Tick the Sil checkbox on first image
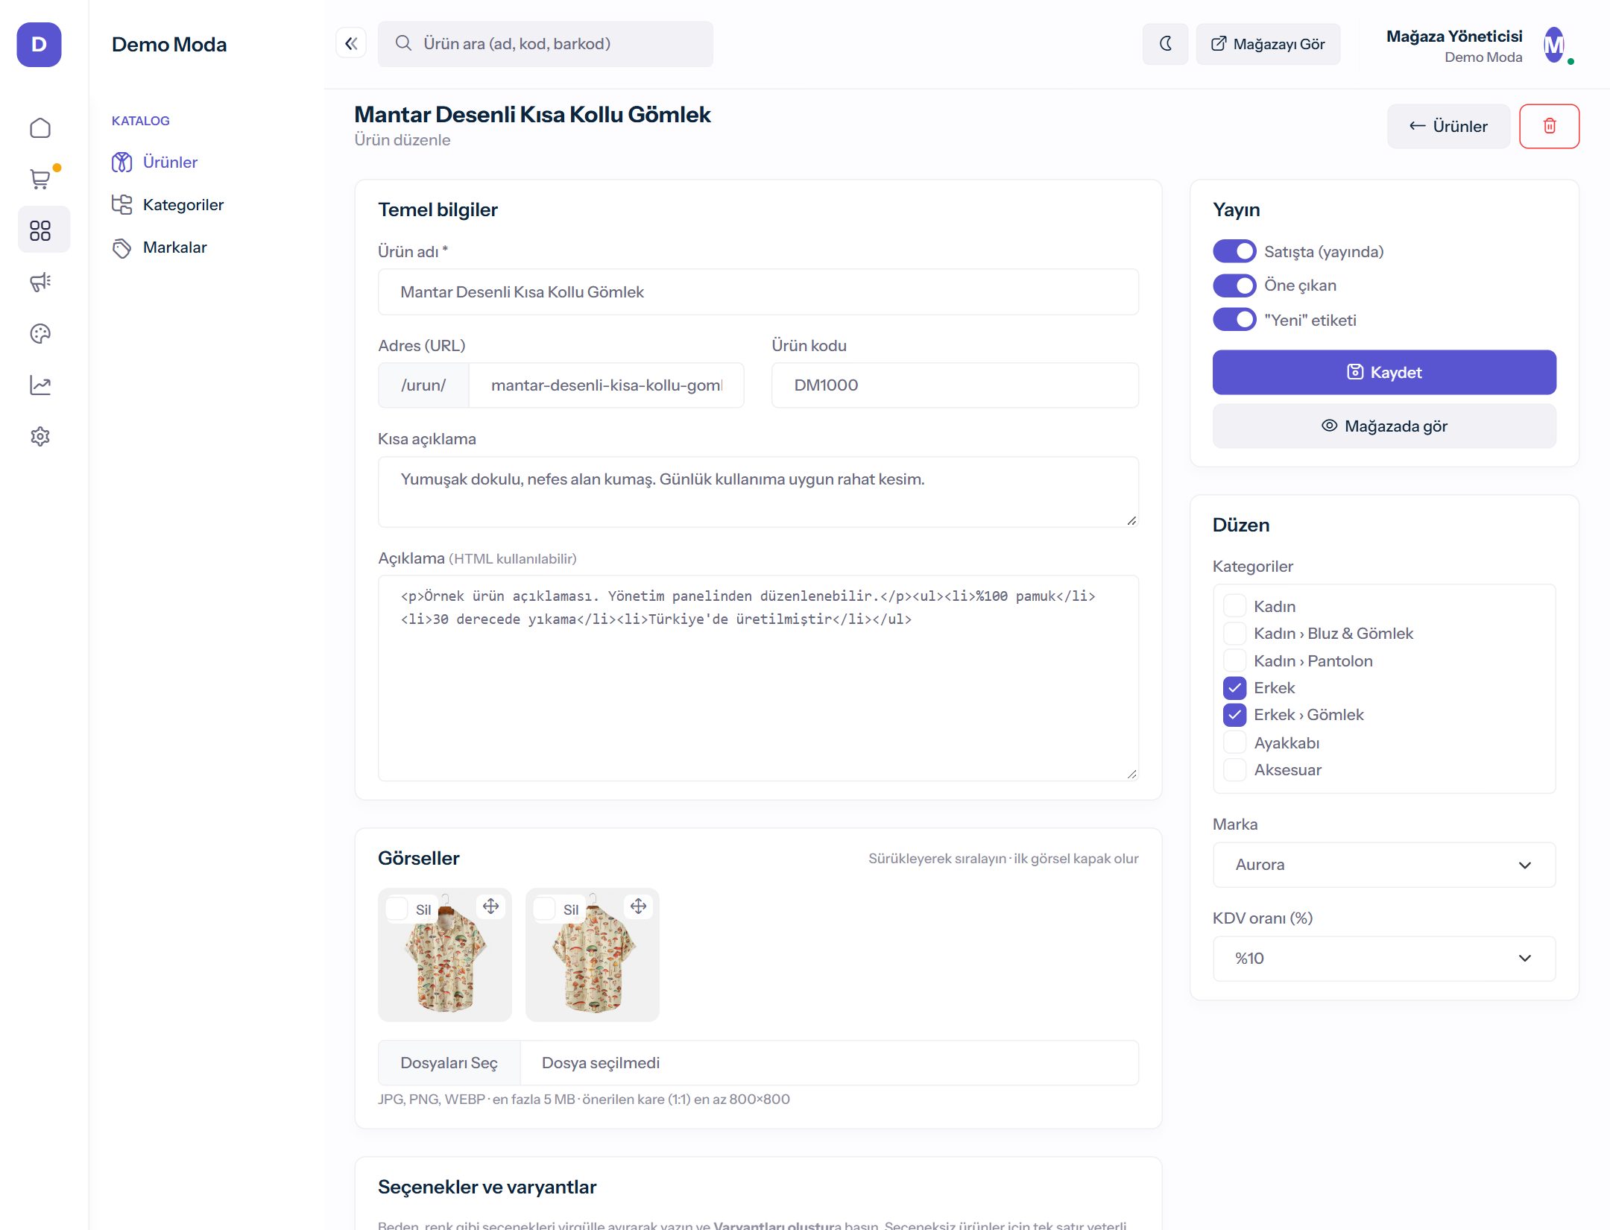 [397, 909]
